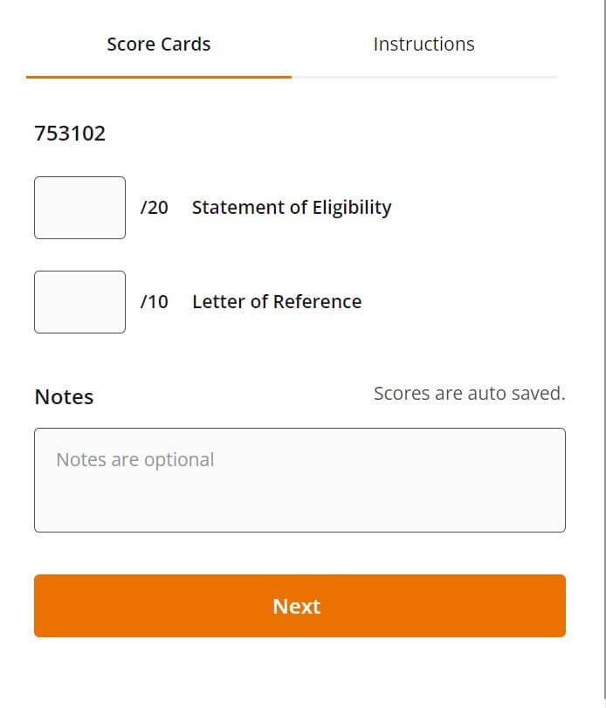Click the word "Eligibility" in the first criterion
This screenshot has width=606, height=708.
click(x=347, y=208)
